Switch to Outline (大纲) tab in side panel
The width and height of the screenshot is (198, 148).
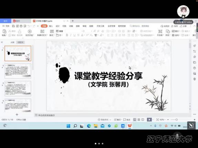[12, 42]
